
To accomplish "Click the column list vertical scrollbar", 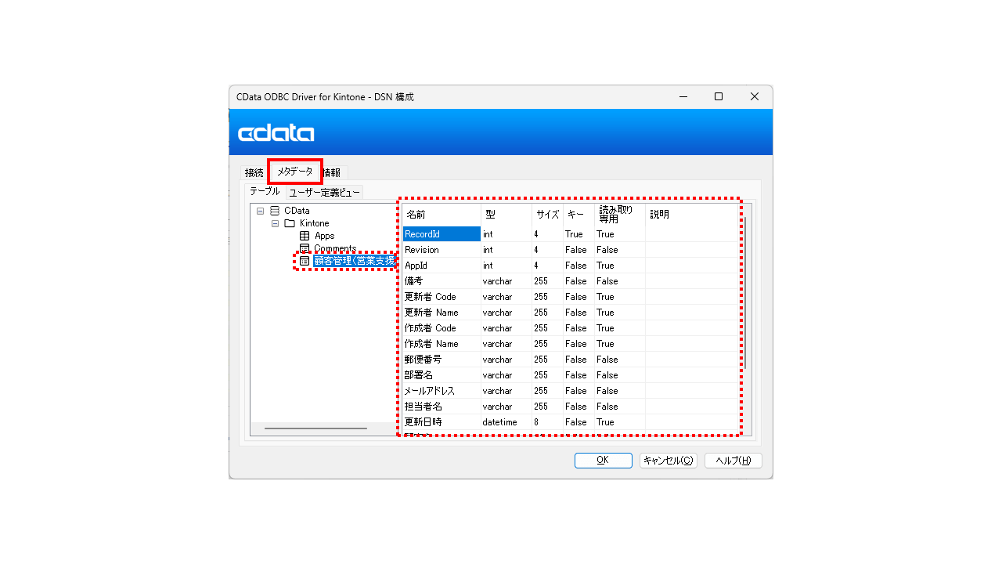I will [745, 292].
